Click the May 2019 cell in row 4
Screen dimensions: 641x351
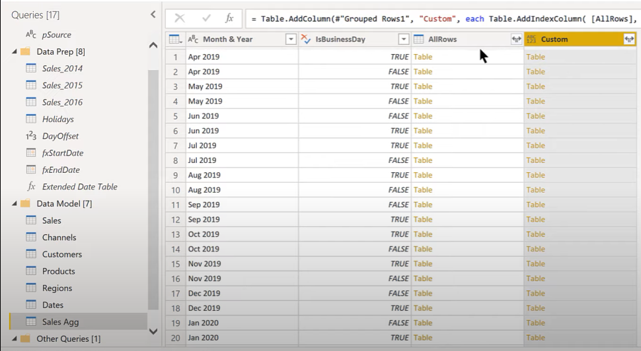(x=242, y=101)
